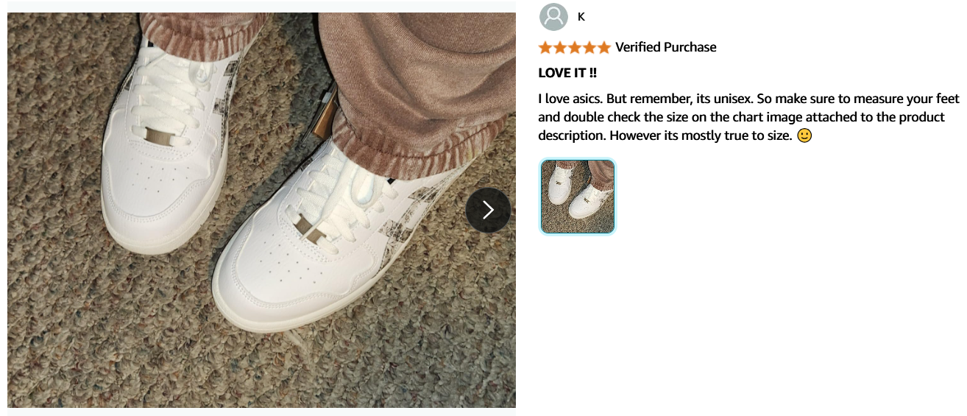Select the sneaker photo thumbnail below review
Image resolution: width=967 pixels, height=416 pixels.
click(x=578, y=197)
